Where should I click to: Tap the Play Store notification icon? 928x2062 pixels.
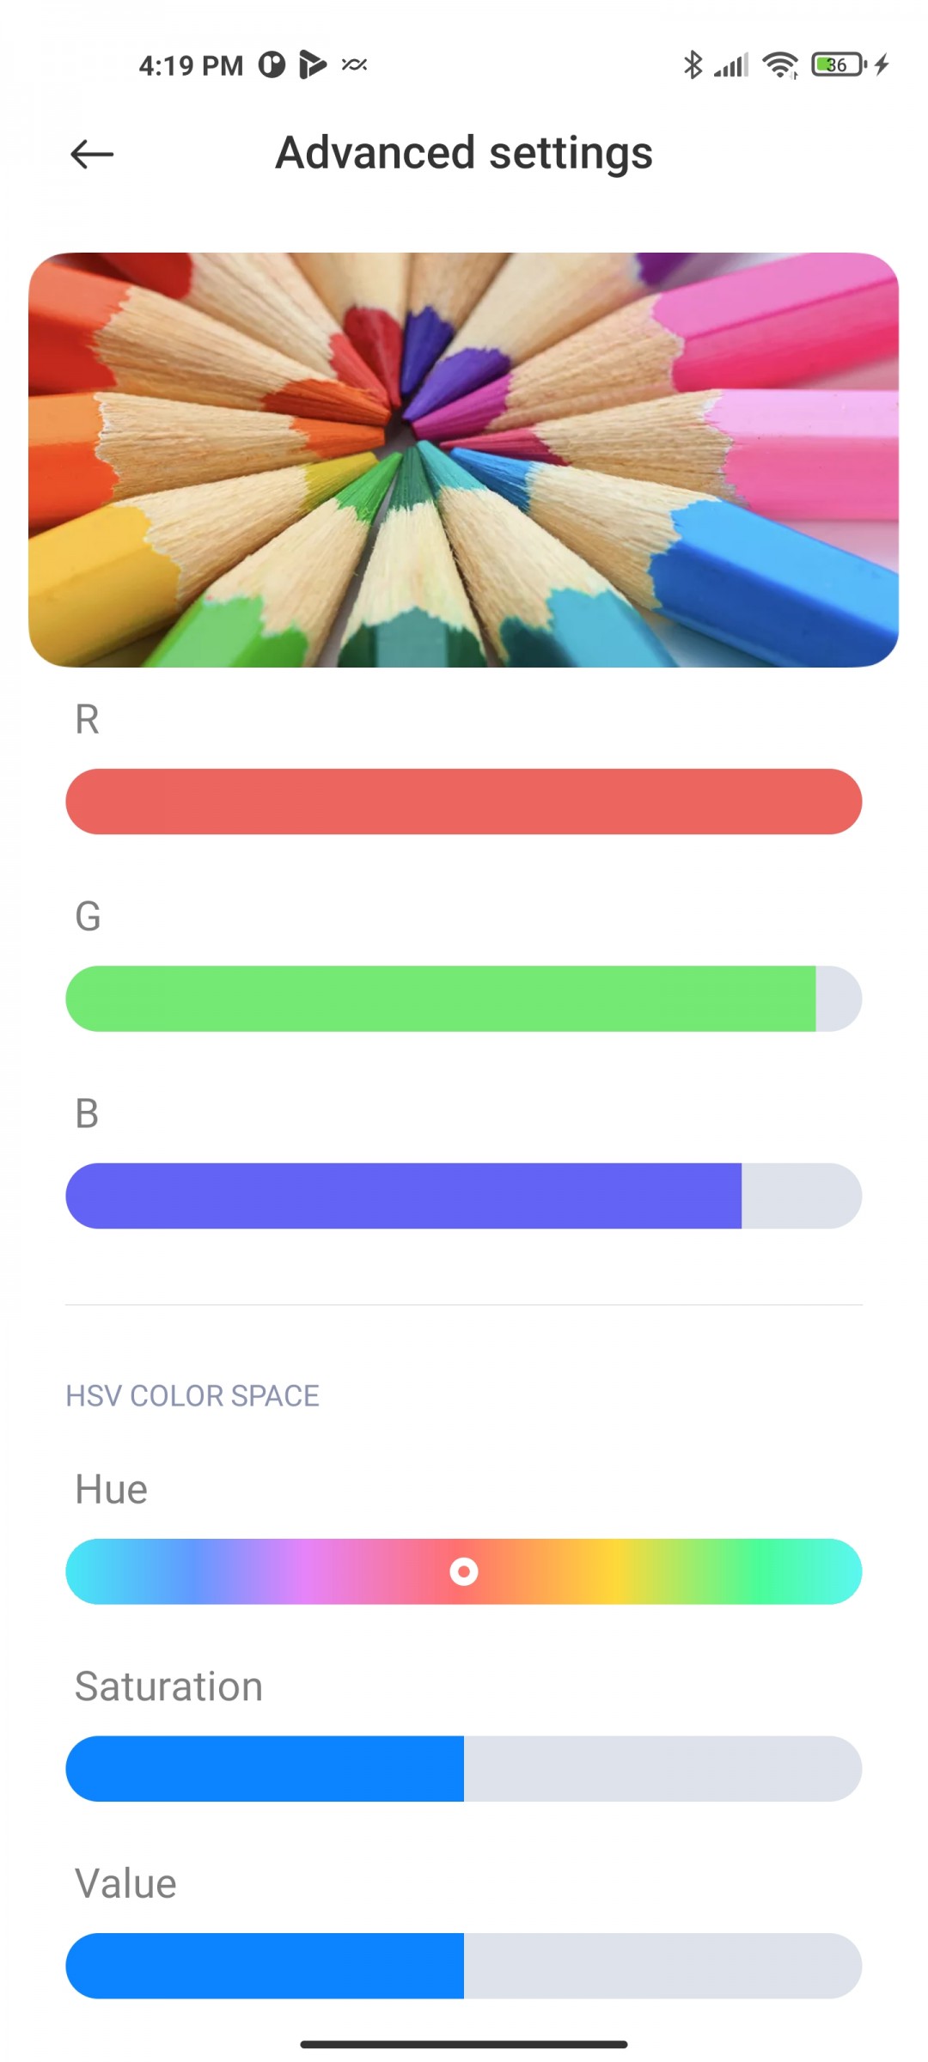(312, 65)
